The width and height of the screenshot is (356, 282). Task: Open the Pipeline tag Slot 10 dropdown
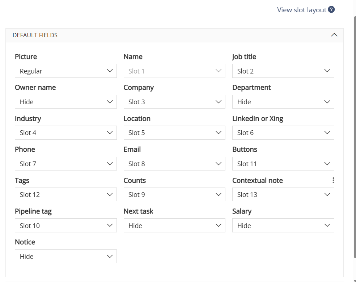pos(66,226)
